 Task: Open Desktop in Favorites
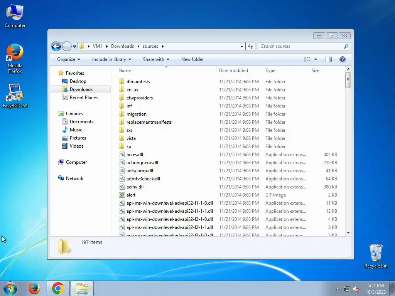click(78, 81)
